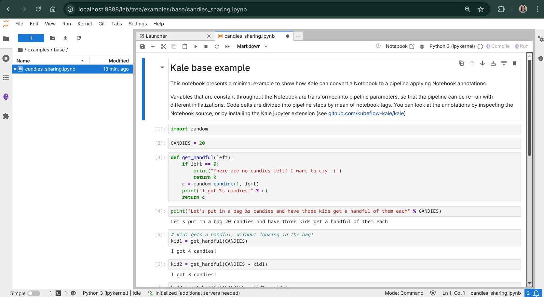The width and height of the screenshot is (544, 297).
Task: Insert a cell above this cell
Action: point(493,63)
